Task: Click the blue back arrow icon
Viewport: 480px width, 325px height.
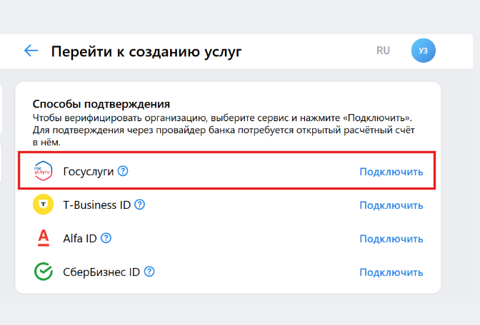Action: point(31,51)
